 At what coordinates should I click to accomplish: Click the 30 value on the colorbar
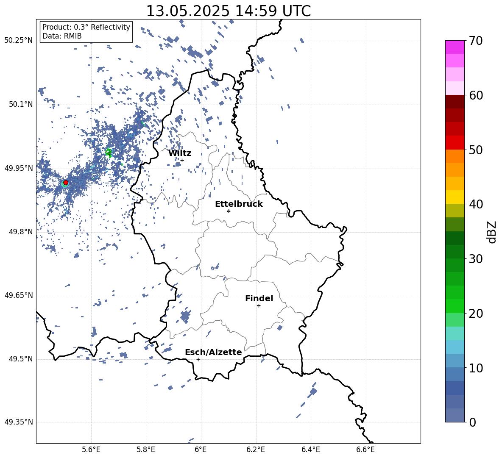[x=476, y=259]
